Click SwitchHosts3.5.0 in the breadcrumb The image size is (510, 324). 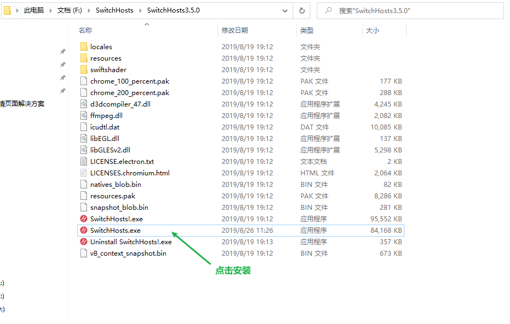pyautogui.click(x=173, y=10)
